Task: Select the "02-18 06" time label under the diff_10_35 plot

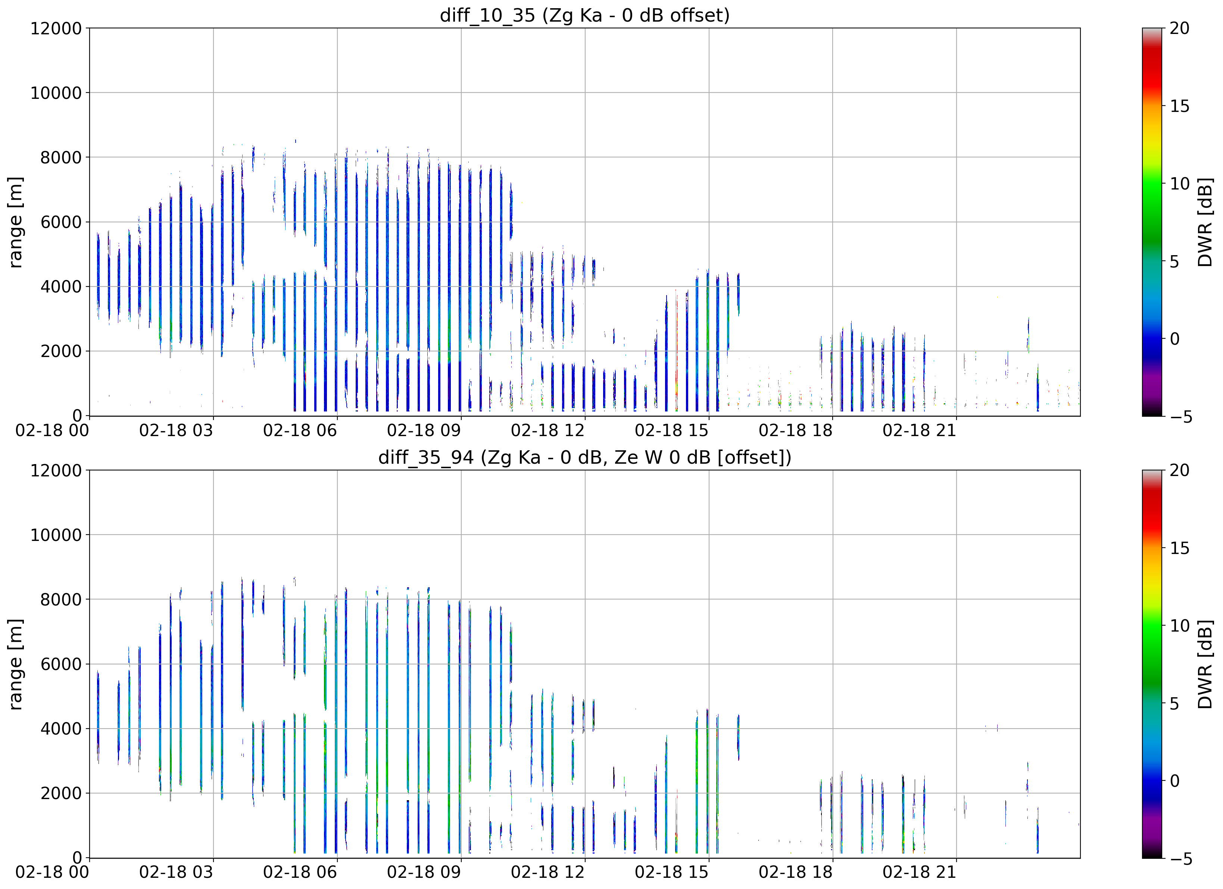Action: [300, 430]
